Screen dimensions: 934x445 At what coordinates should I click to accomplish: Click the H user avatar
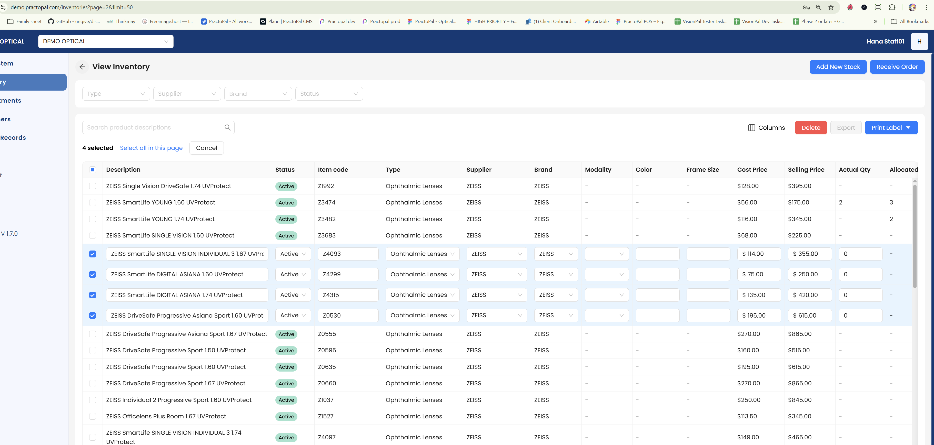click(919, 42)
